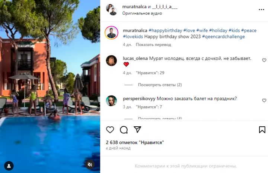Open #qeencardchallenge hashtag
This screenshot has height=173, width=268.
223,37
